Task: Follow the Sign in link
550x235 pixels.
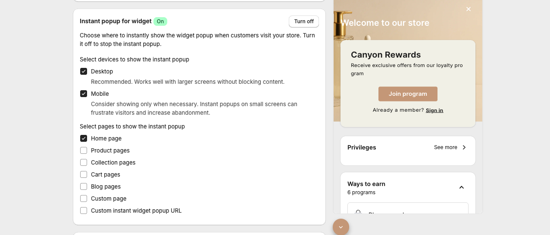Action: (434, 110)
